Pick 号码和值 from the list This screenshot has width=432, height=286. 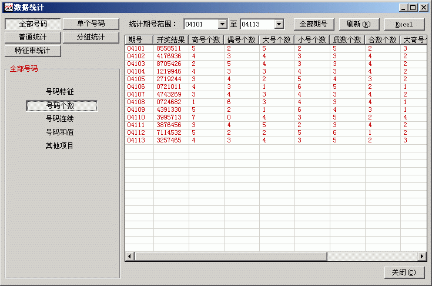tap(60, 132)
